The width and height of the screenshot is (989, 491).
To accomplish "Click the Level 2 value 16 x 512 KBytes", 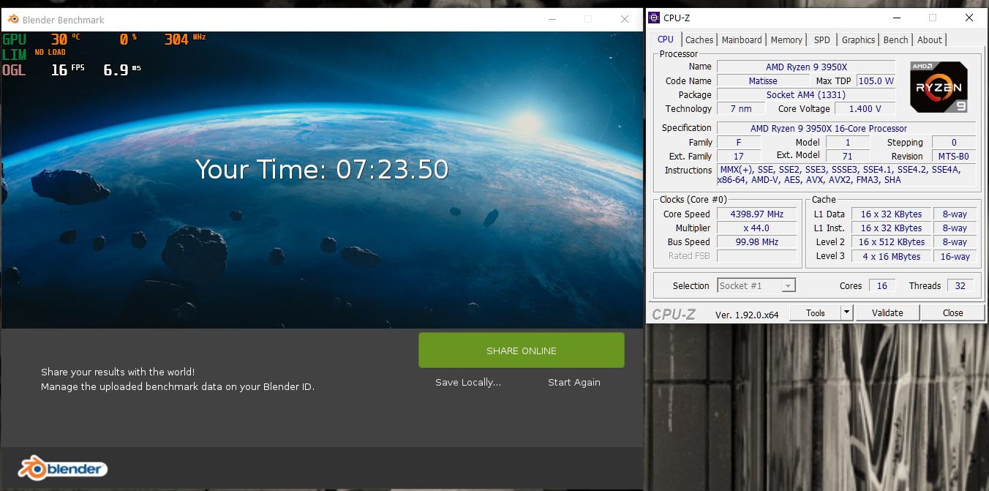I will coord(891,242).
